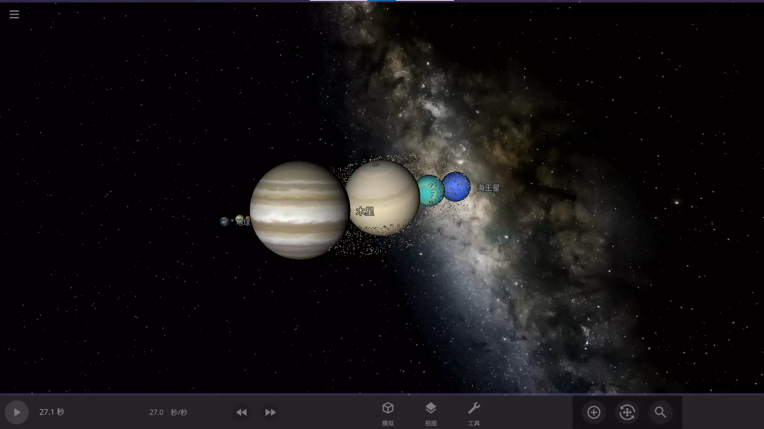
Task: Slow down simulation with rewind arrows
Action: 241,412
